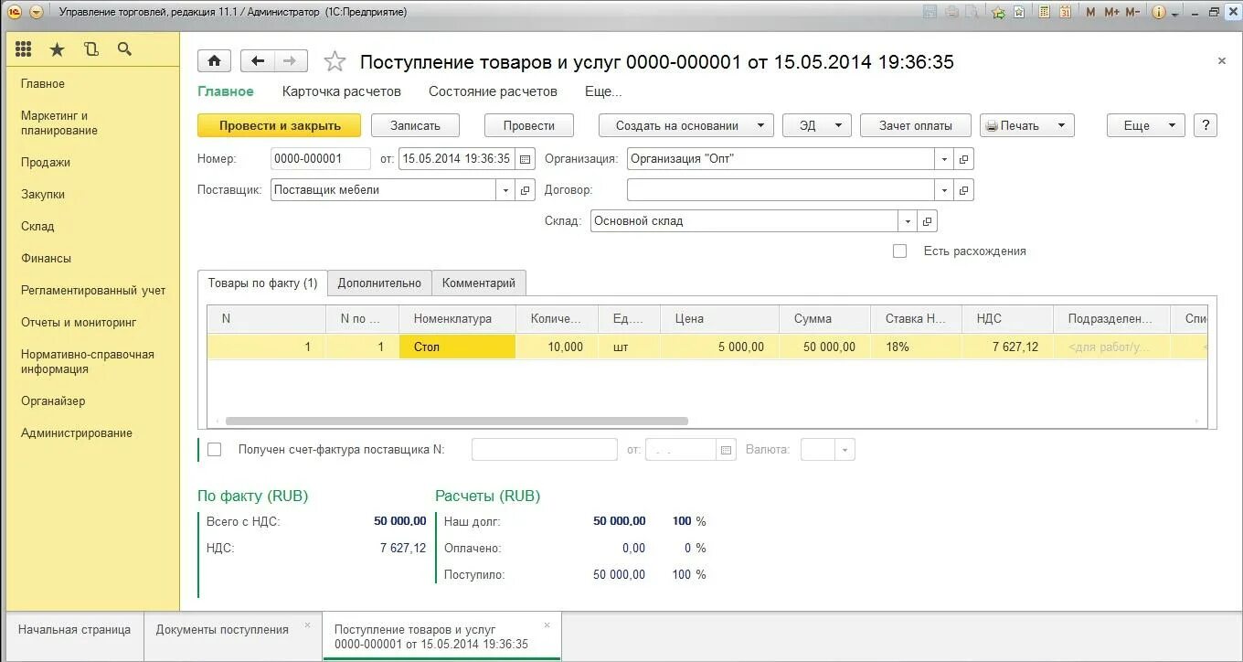Image resolution: width=1243 pixels, height=662 pixels.
Task: Click the Записать button
Action: [x=415, y=125]
